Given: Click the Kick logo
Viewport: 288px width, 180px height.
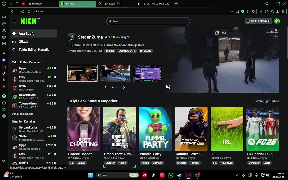Looking at the screenshot, I should click(30, 21).
